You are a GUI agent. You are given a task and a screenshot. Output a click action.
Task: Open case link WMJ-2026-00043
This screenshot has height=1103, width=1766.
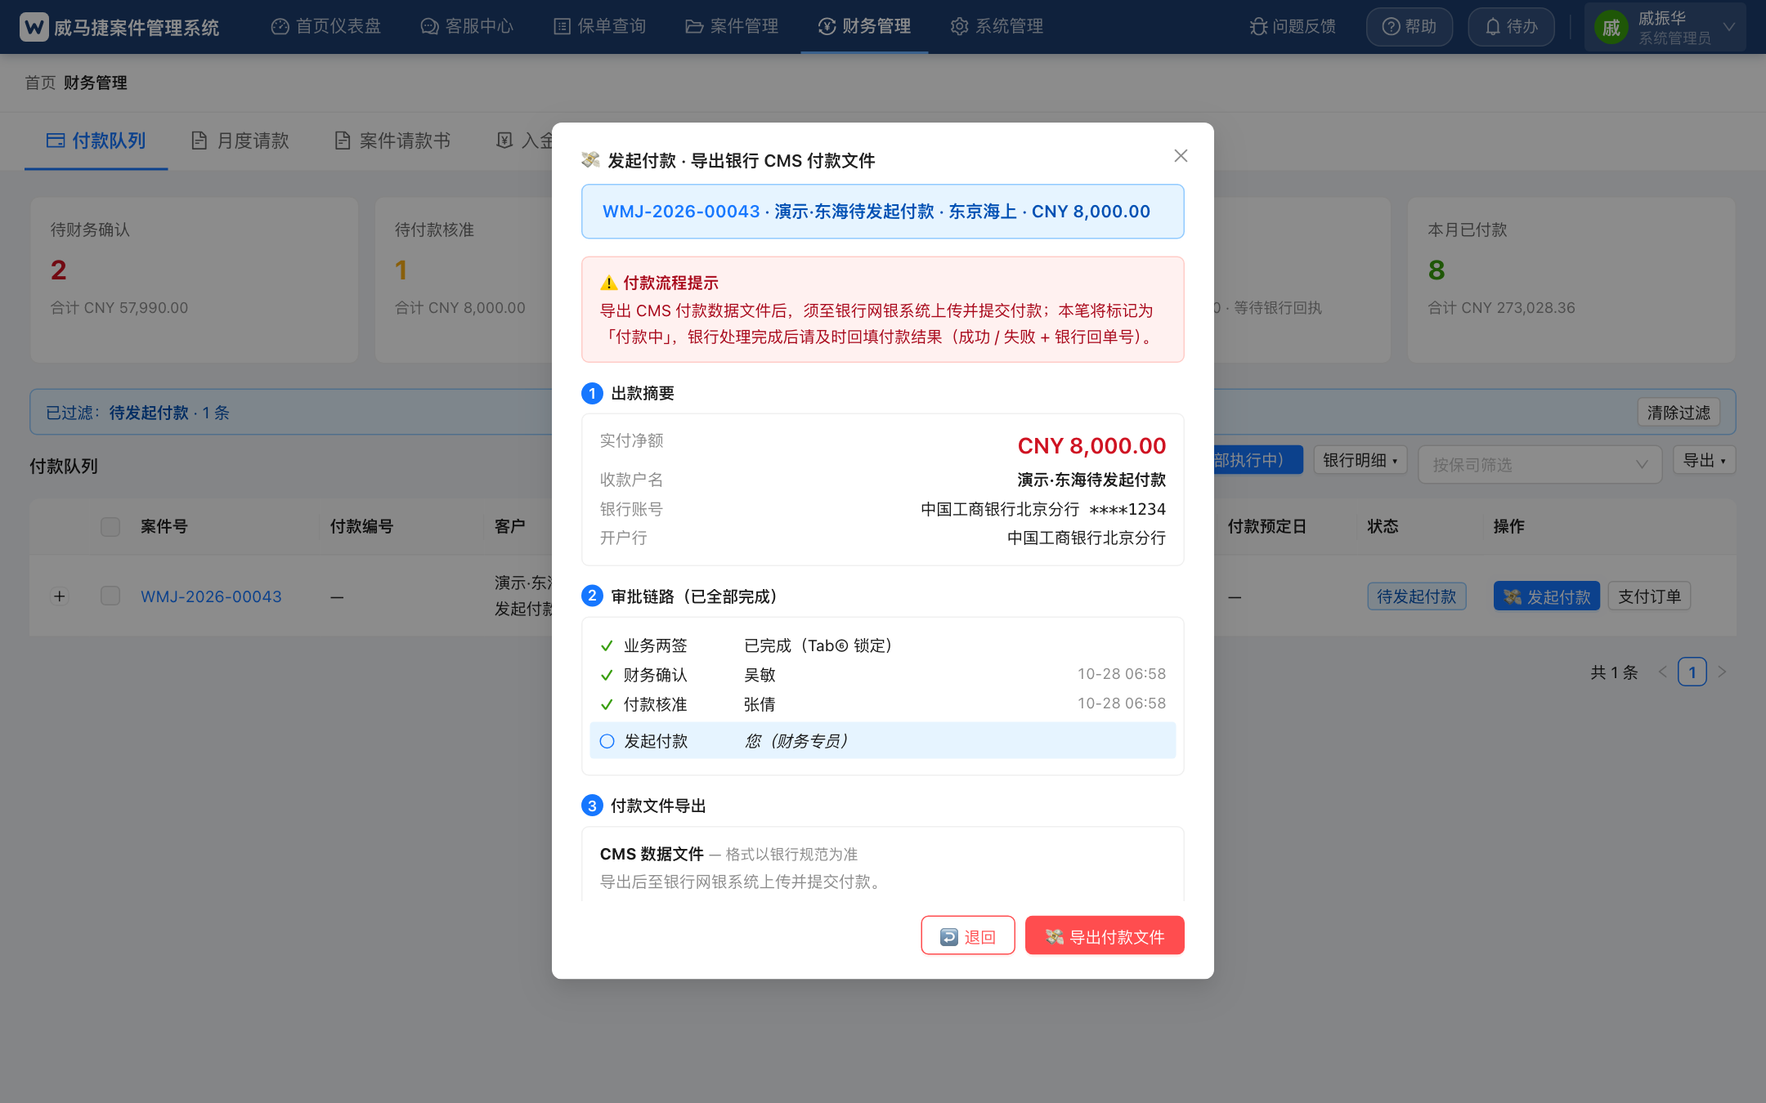pyautogui.click(x=211, y=596)
